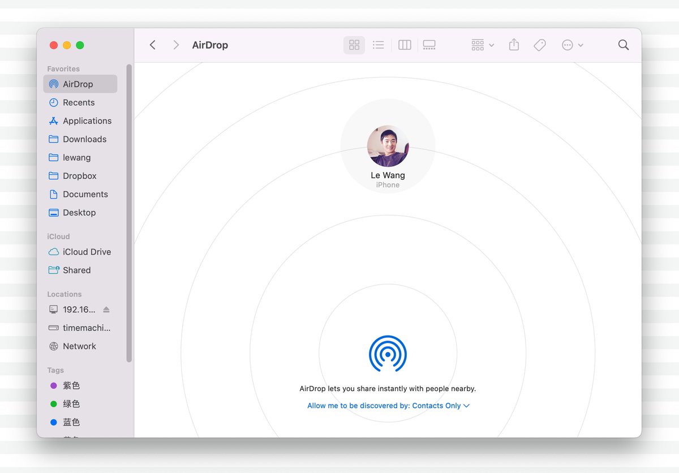This screenshot has height=473, width=679.
Task: Go back with the left chevron
Action: (153, 45)
